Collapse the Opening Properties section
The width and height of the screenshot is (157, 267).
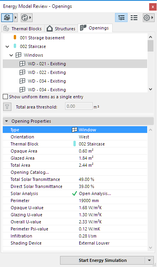pos(6,121)
